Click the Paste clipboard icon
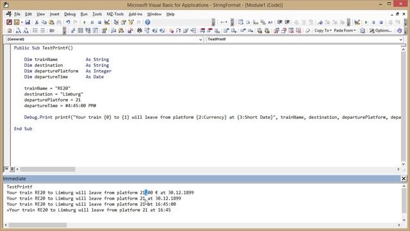Screen dimensions: 410x231 [51, 22]
